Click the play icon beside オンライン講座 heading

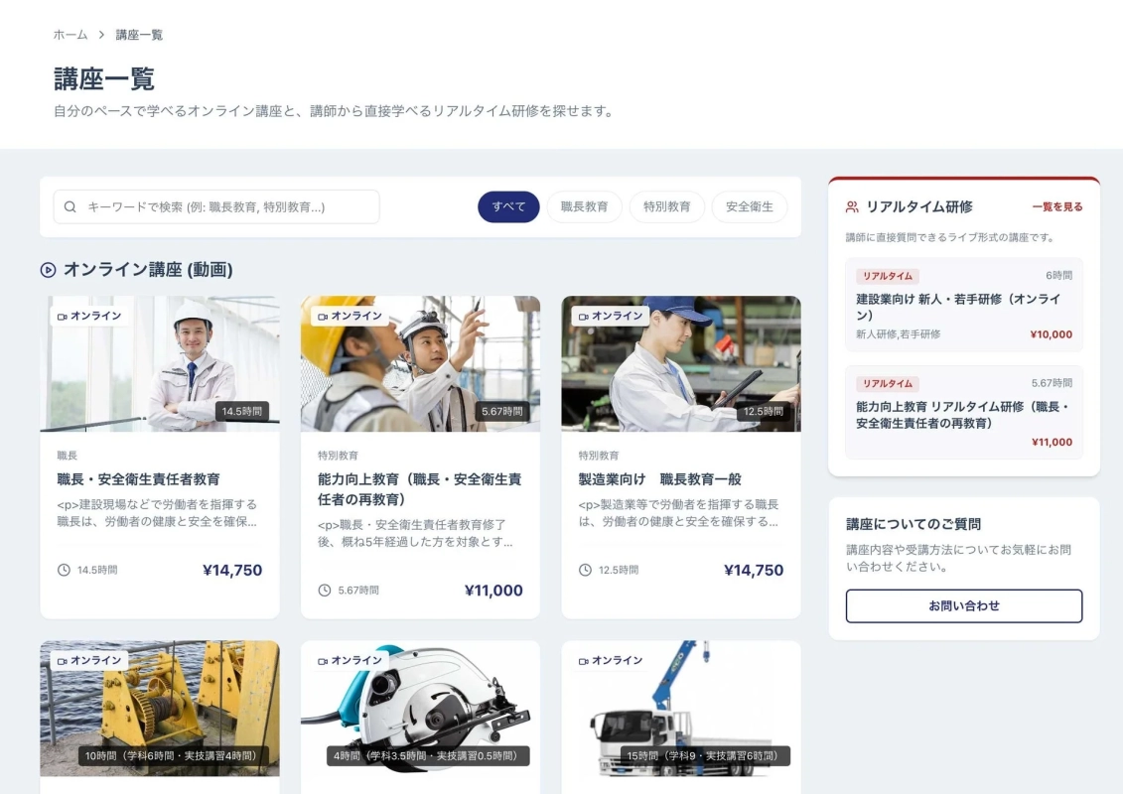(x=48, y=270)
